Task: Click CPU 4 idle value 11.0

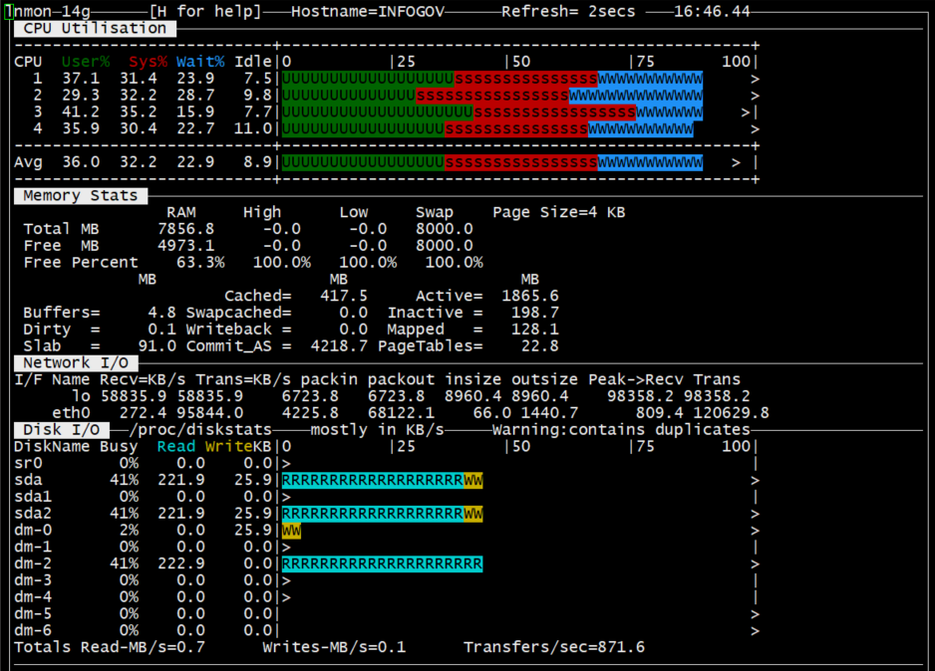Action: (x=253, y=128)
